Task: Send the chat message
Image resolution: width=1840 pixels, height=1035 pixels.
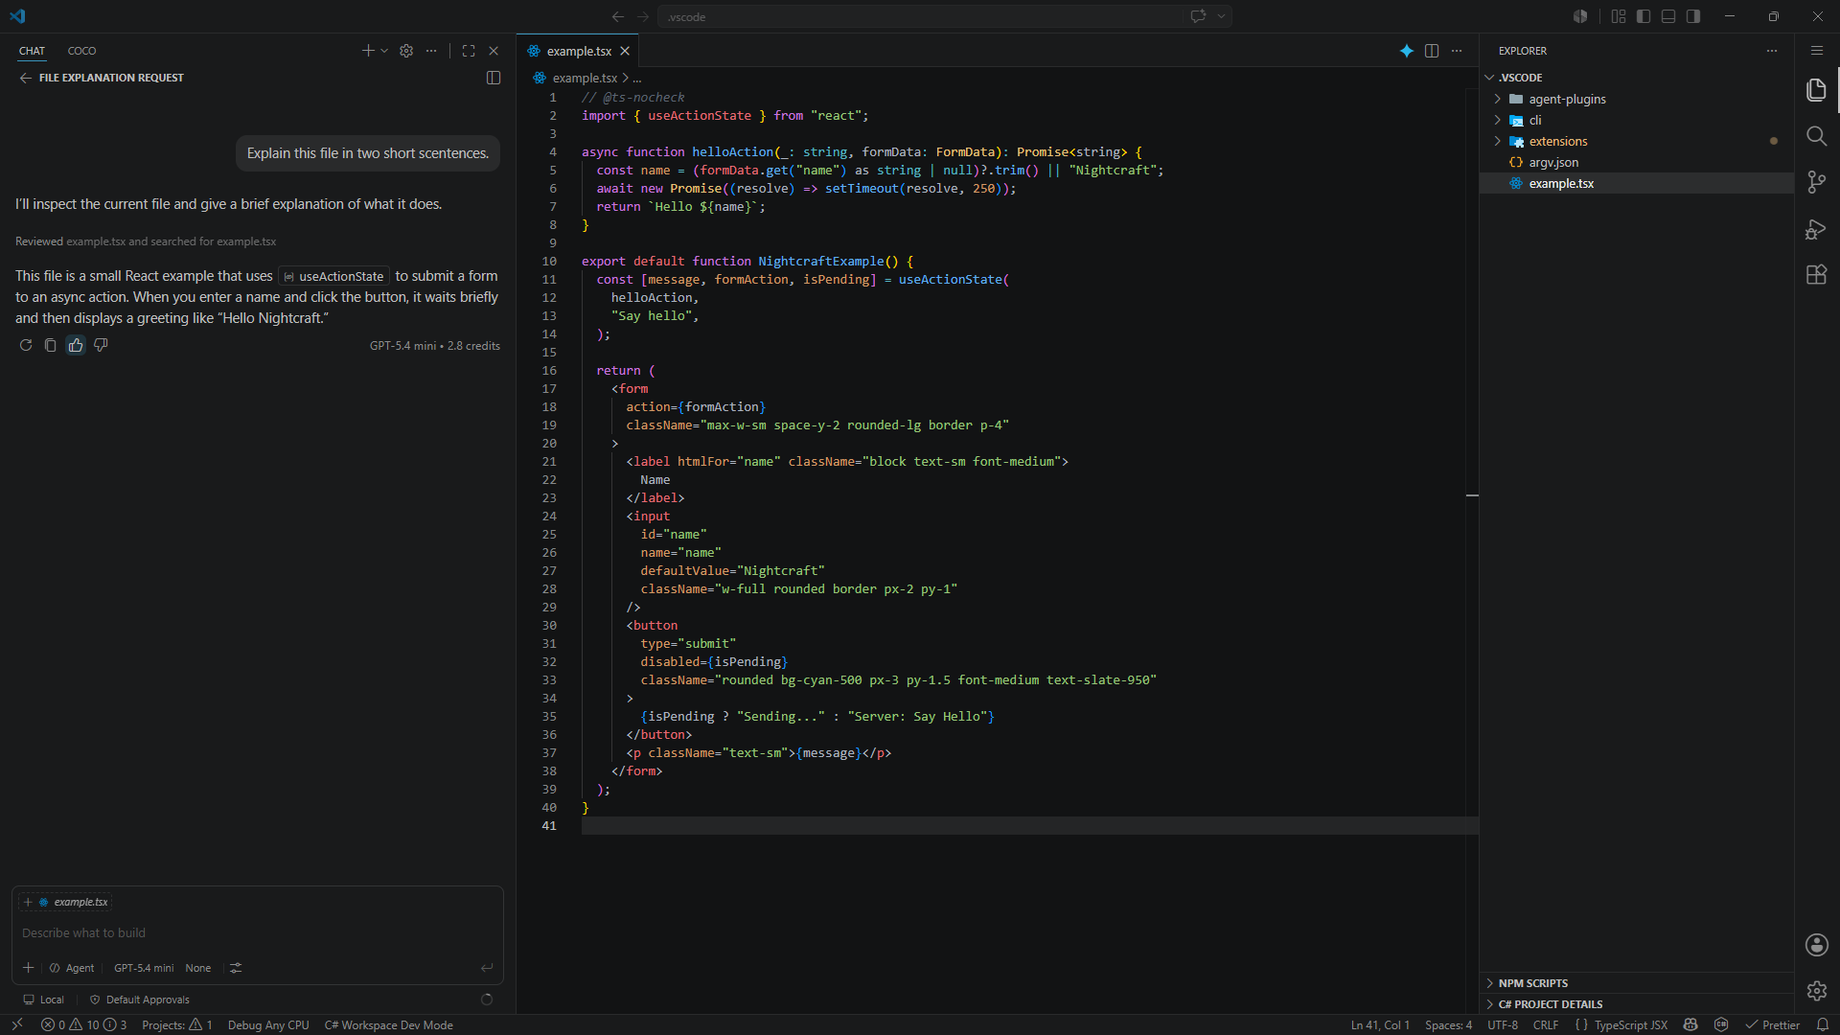Action: [x=487, y=968]
